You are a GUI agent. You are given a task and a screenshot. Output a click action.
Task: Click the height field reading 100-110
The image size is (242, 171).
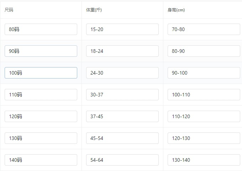204,95
